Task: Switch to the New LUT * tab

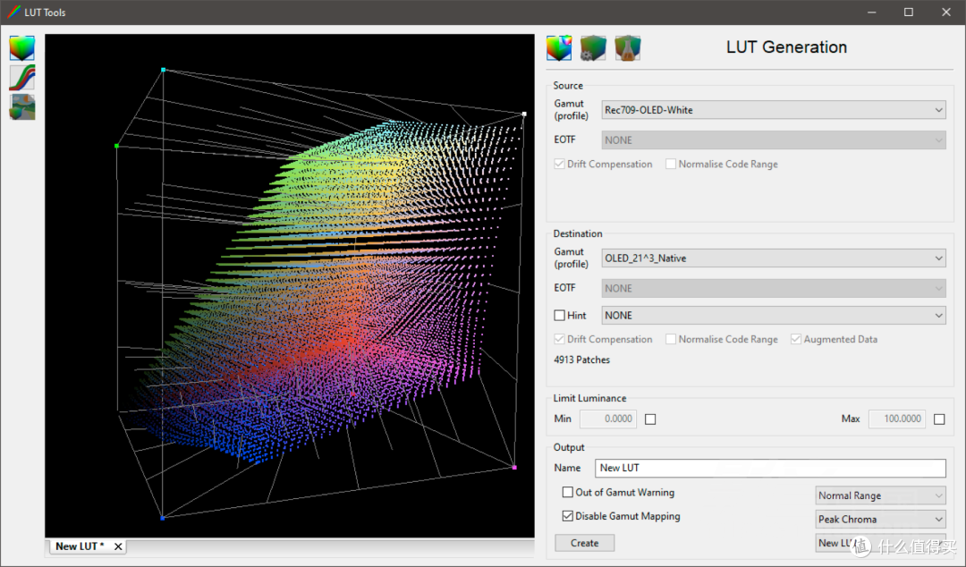Action: tap(80, 546)
